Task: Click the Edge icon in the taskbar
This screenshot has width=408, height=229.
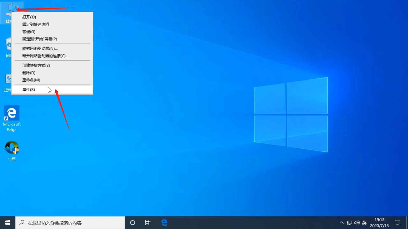Action: point(164,222)
